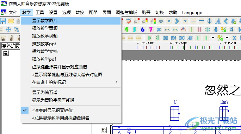Viewport: 241px width, 134px height.
Task: Click the C chord diagram
Action: [175, 114]
